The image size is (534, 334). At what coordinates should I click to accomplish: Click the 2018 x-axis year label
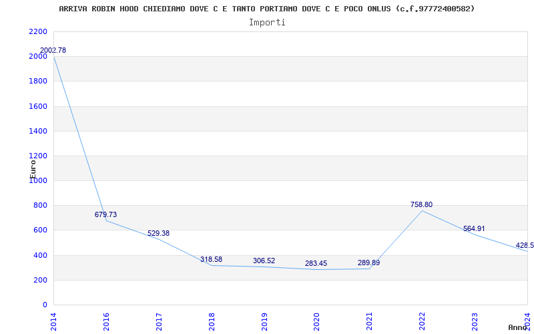click(212, 321)
